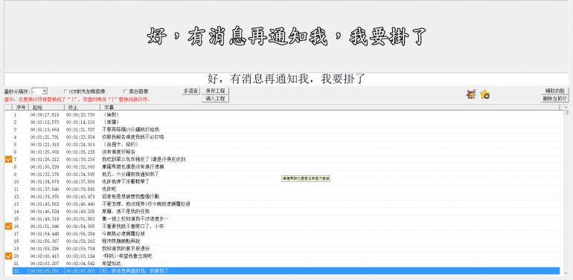Click the 删除当前行 button

coord(554,99)
